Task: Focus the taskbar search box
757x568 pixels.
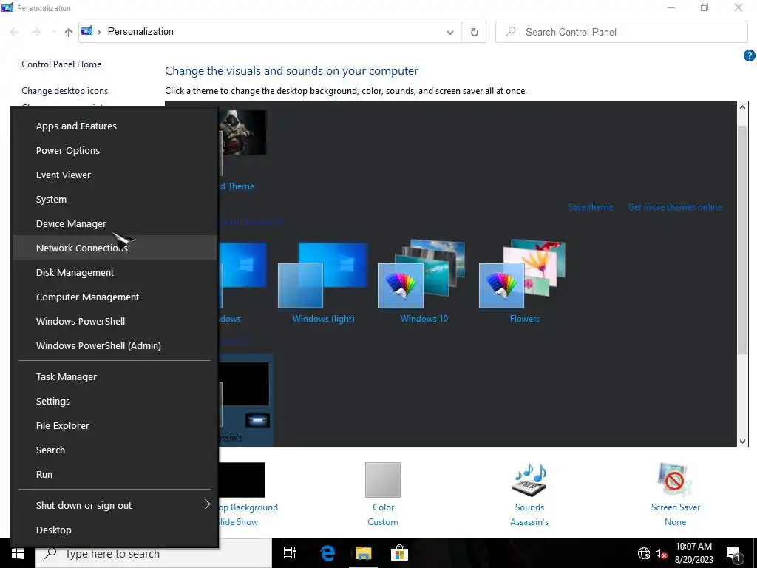Action: 154,553
